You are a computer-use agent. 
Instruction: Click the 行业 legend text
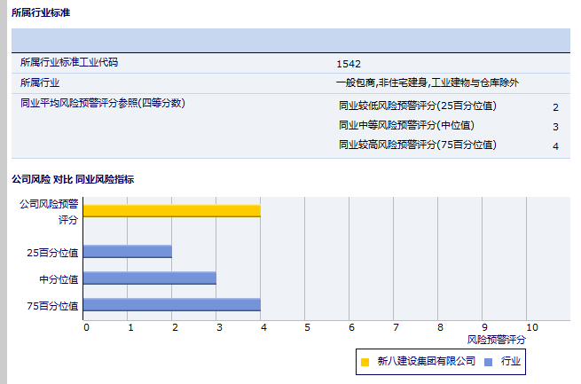tap(510, 362)
